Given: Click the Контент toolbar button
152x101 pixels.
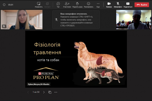Looking at the screenshot, I should point(47,5).
